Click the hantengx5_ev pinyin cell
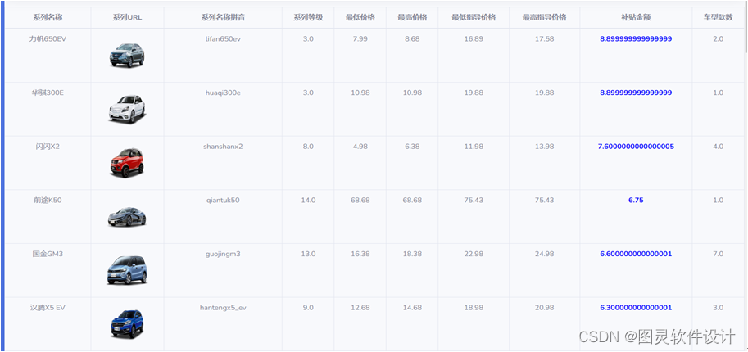The image size is (748, 352). 223,308
